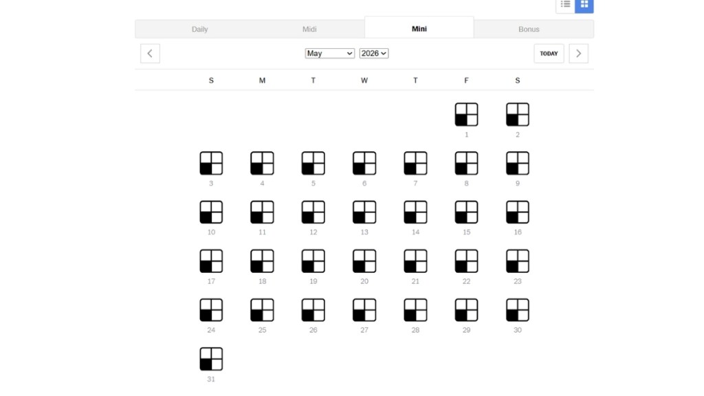Image resolution: width=704 pixels, height=396 pixels.
Task: Open the mini puzzle for May 26
Action: (x=313, y=310)
